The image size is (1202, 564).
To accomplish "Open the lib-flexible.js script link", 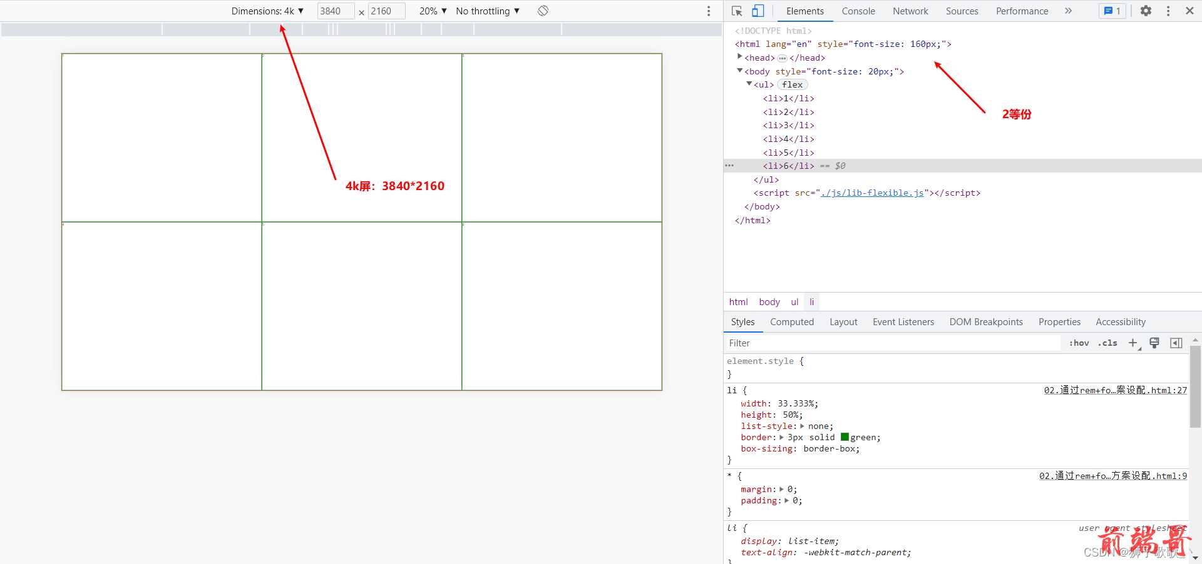I will pos(872,193).
